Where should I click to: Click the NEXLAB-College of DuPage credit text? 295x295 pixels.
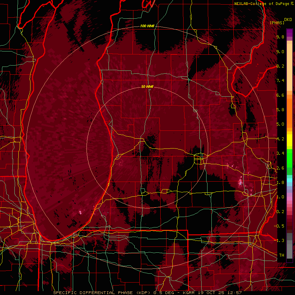[x=264, y=4]
